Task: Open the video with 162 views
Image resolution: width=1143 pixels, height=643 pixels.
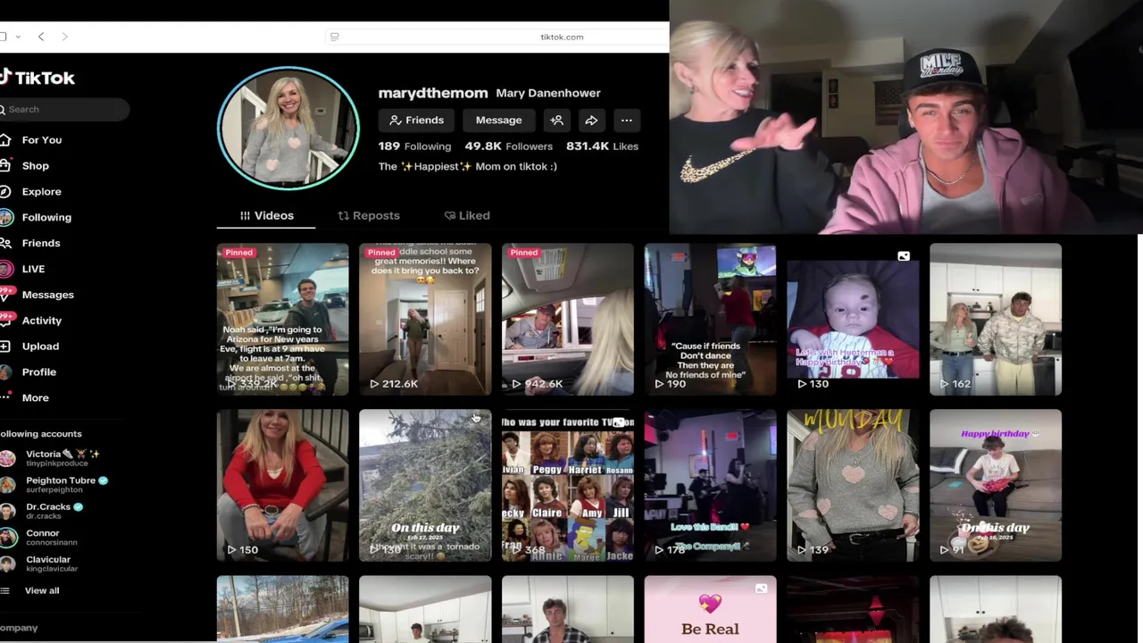Action: (x=996, y=319)
